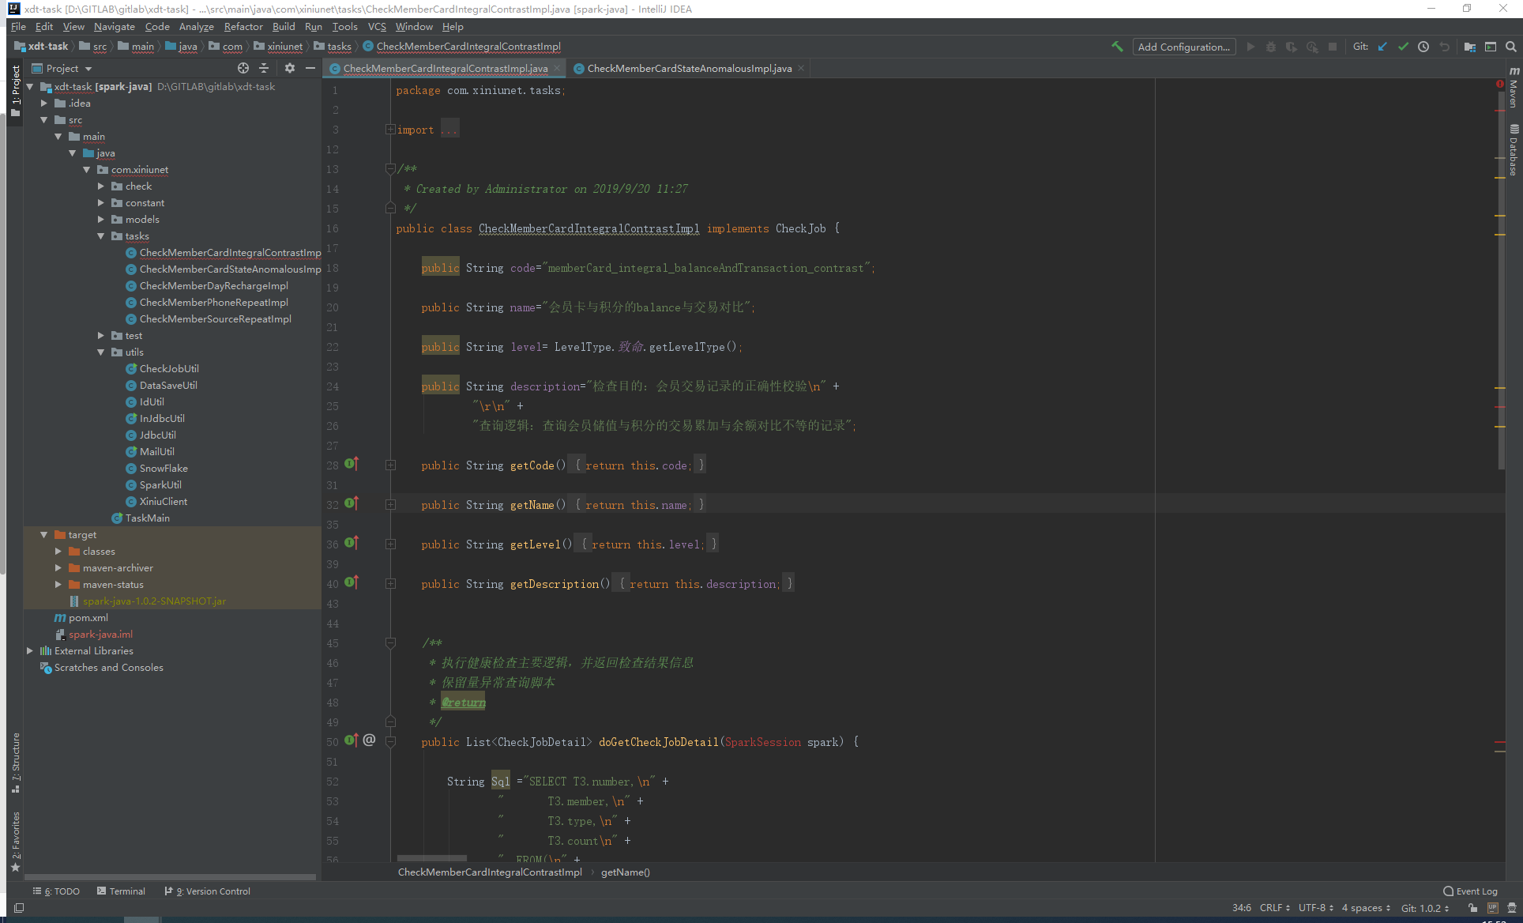The width and height of the screenshot is (1523, 923).
Task: Click the editor horizontal scrollbar
Action: [432, 859]
